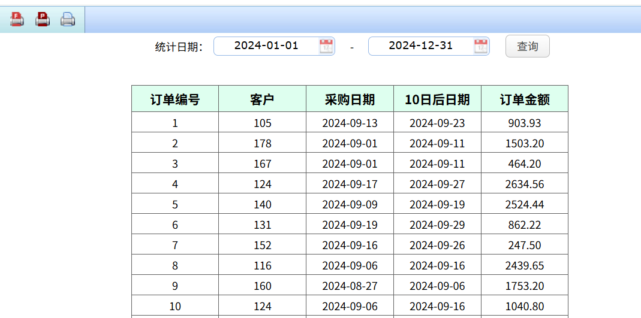Click the 统计日期 label

(x=179, y=47)
